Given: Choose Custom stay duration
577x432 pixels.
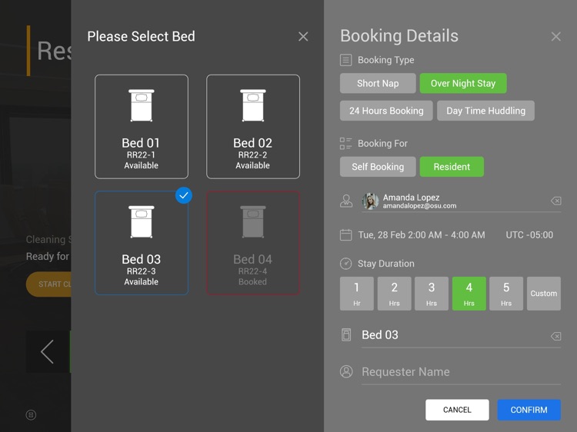Looking at the screenshot, I should tap(543, 294).
